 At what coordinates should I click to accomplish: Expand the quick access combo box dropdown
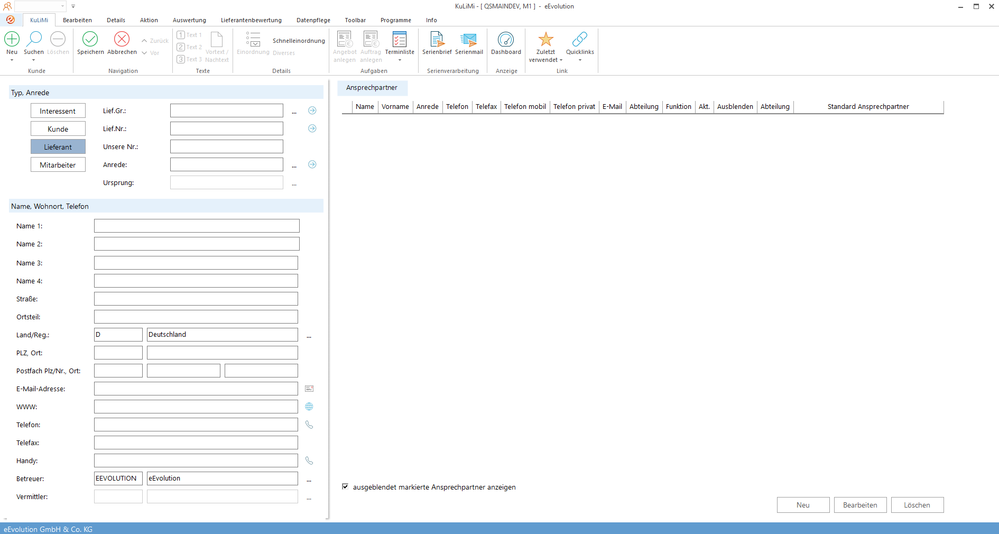[x=62, y=6]
